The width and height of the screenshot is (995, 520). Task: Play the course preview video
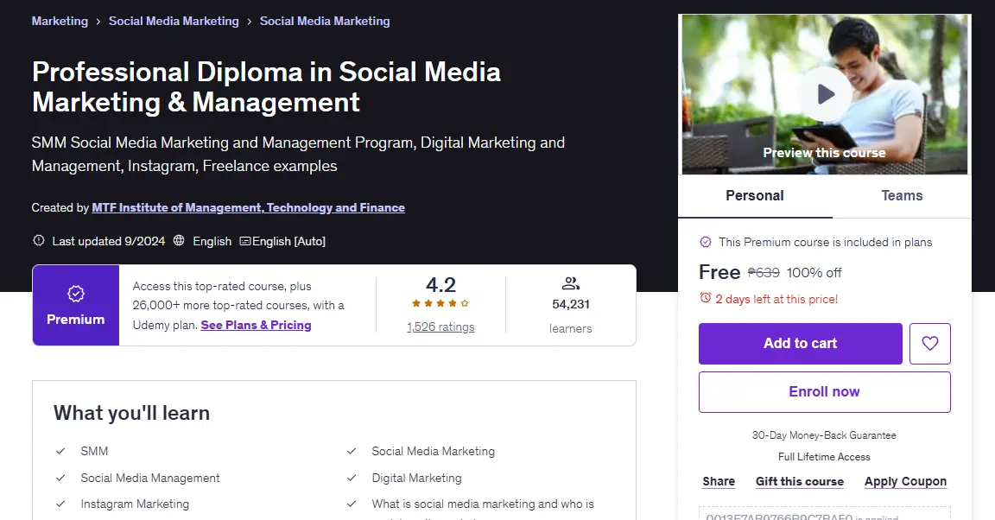pyautogui.click(x=824, y=95)
